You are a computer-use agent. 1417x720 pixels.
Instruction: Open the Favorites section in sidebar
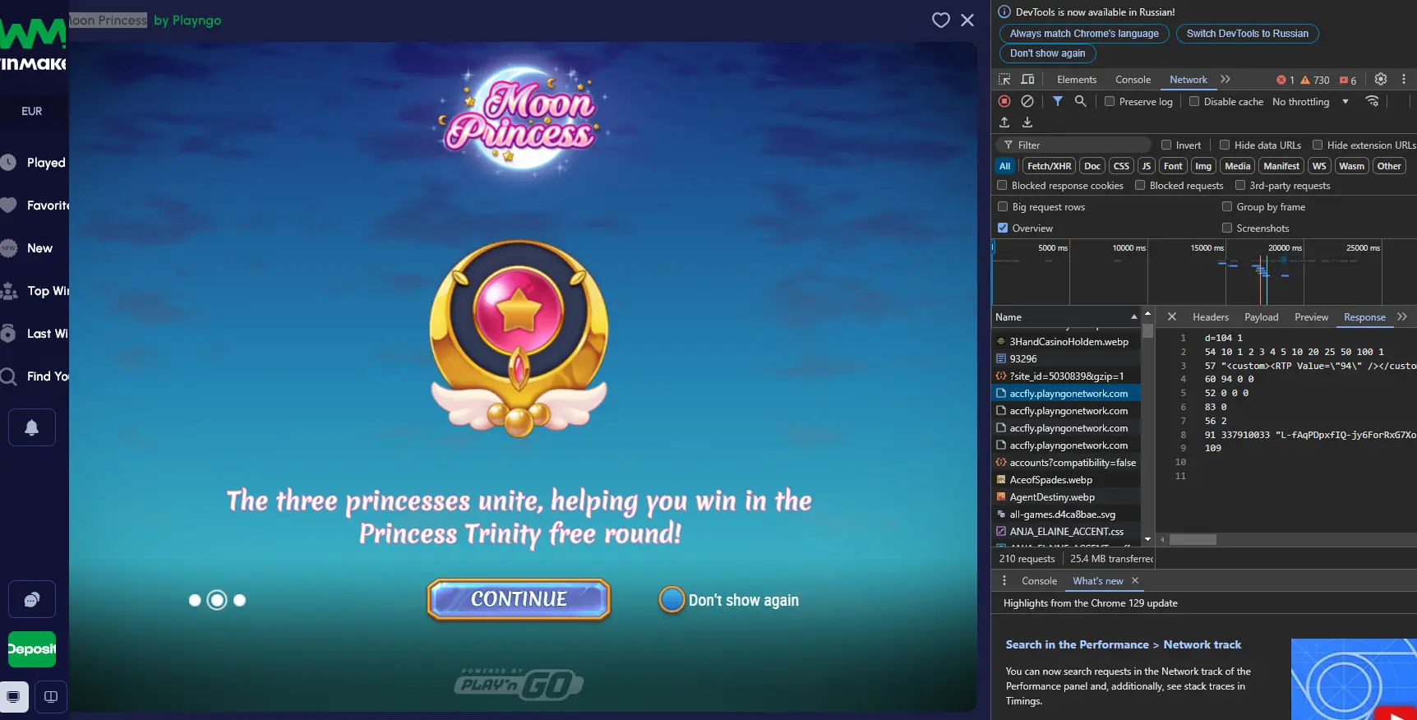point(34,205)
